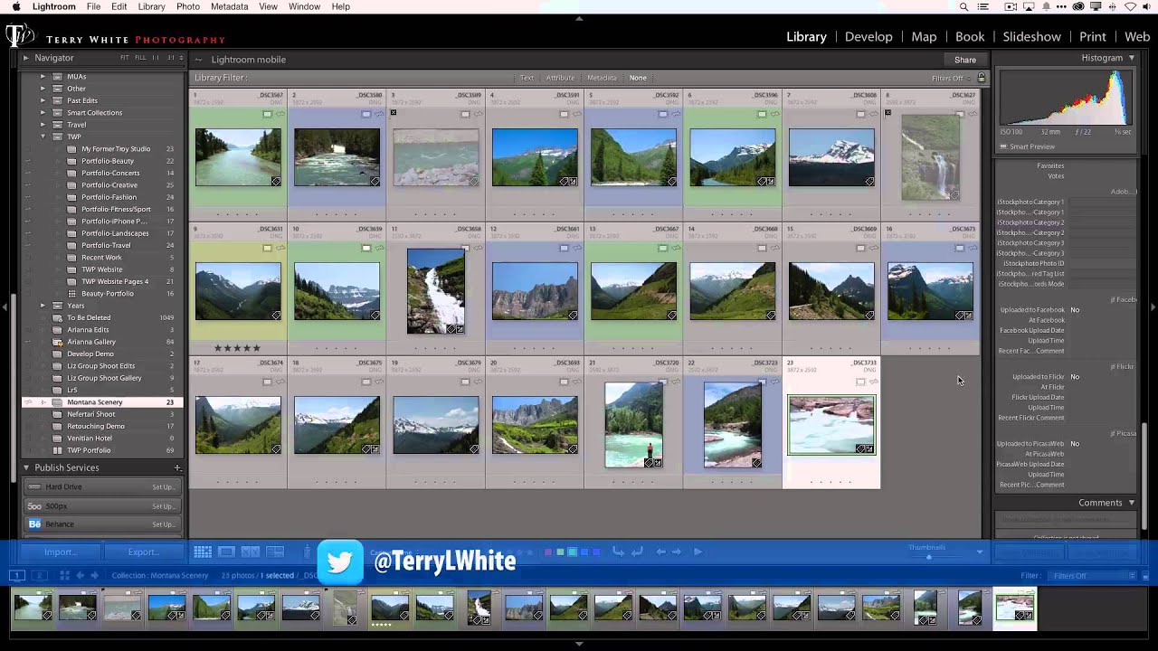The width and height of the screenshot is (1158, 651).
Task: Set Navigator zoom to 1:1
Action: (156, 58)
